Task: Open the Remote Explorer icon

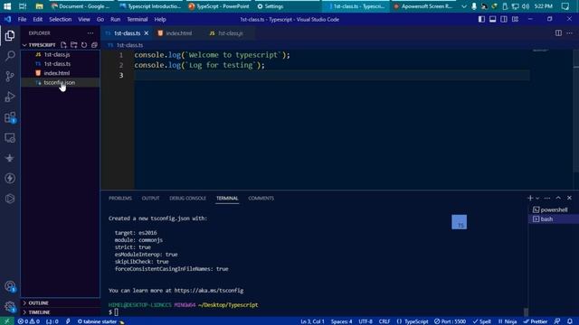Action: (10, 138)
